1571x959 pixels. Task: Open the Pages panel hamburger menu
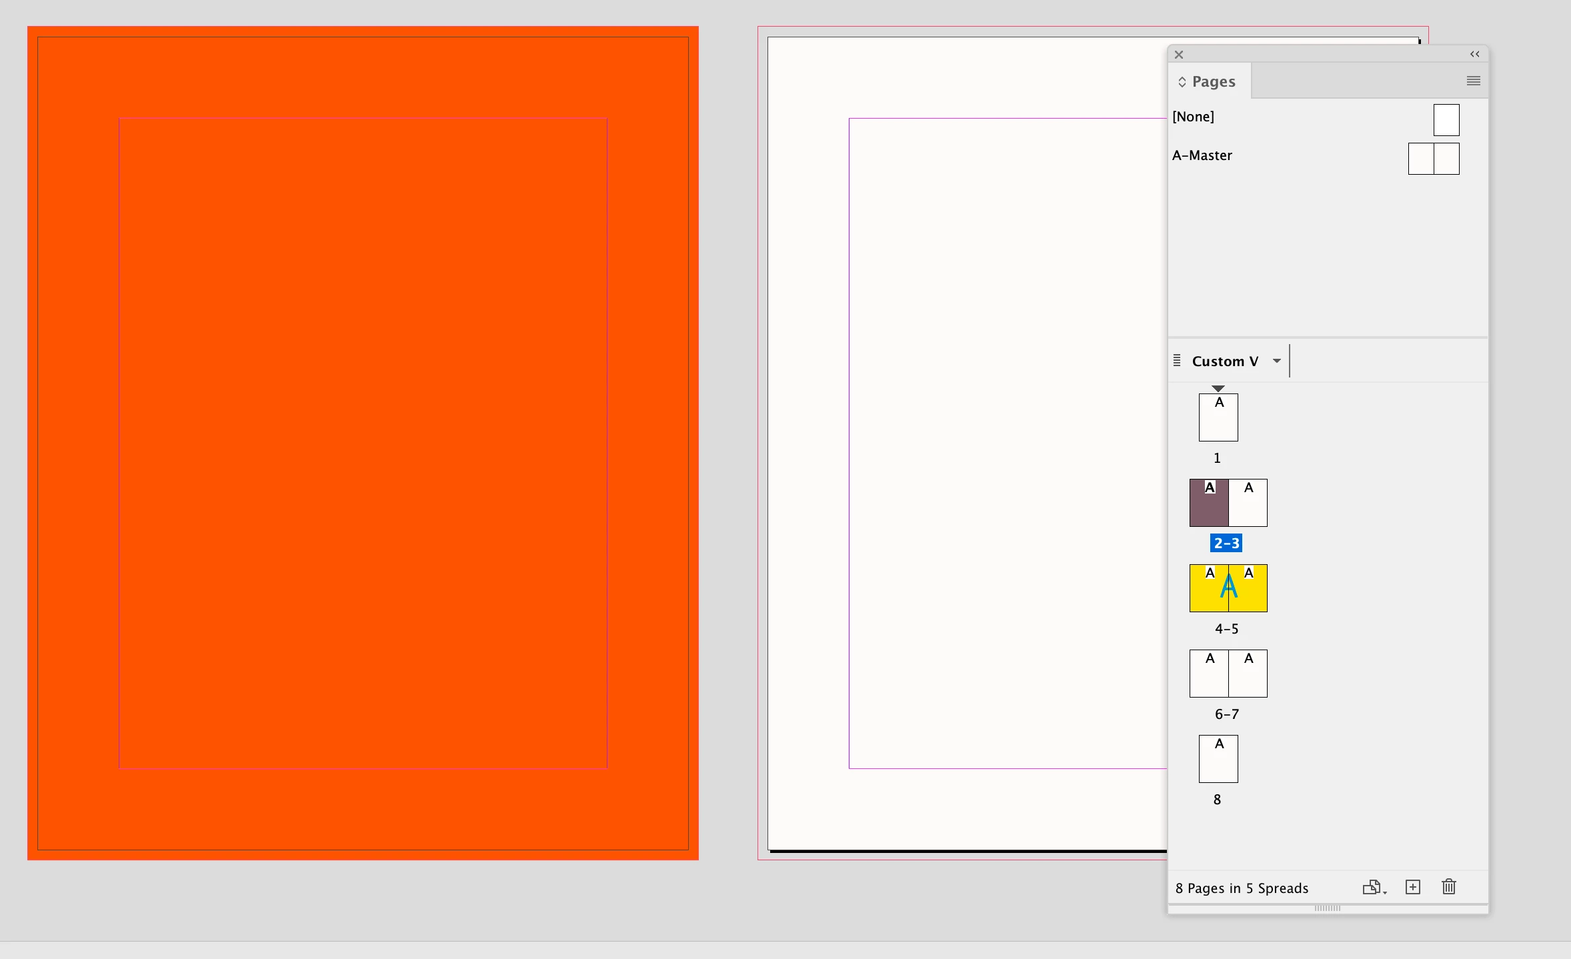click(1474, 81)
